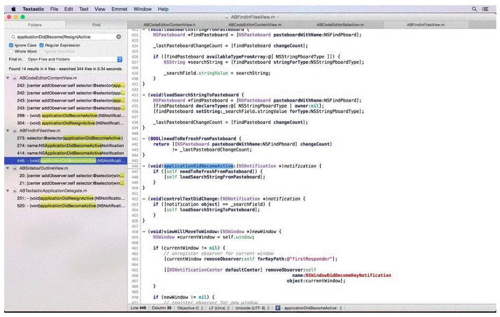Select result 304: applicationDidResignActive
Image resolution: width=500 pixels, height=317 pixels.
pos(66,123)
